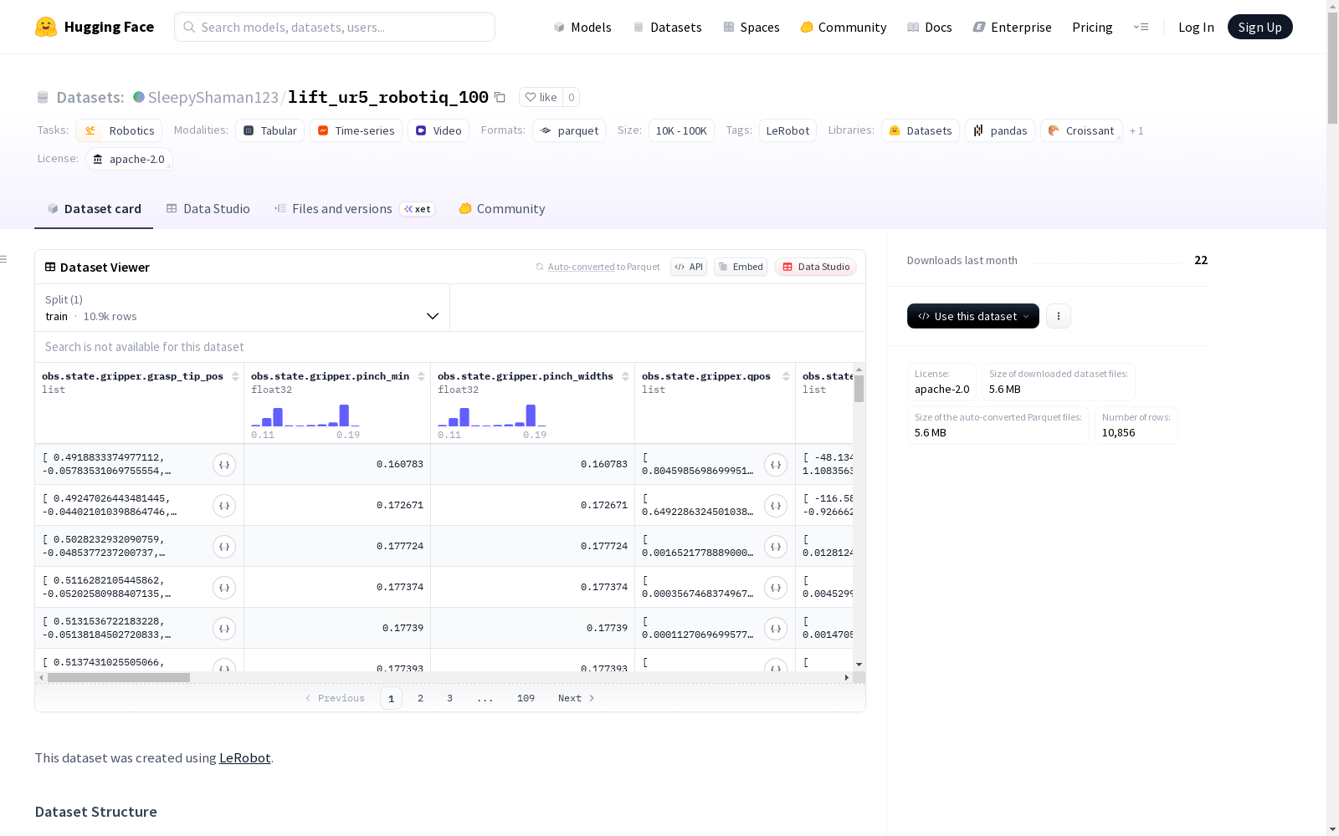Sort by obs.state.gripper.pinch_min column

coord(422,376)
